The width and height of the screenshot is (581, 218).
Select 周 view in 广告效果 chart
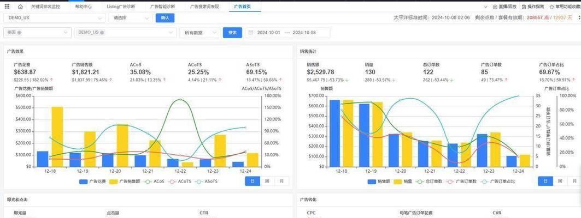pos(267,181)
